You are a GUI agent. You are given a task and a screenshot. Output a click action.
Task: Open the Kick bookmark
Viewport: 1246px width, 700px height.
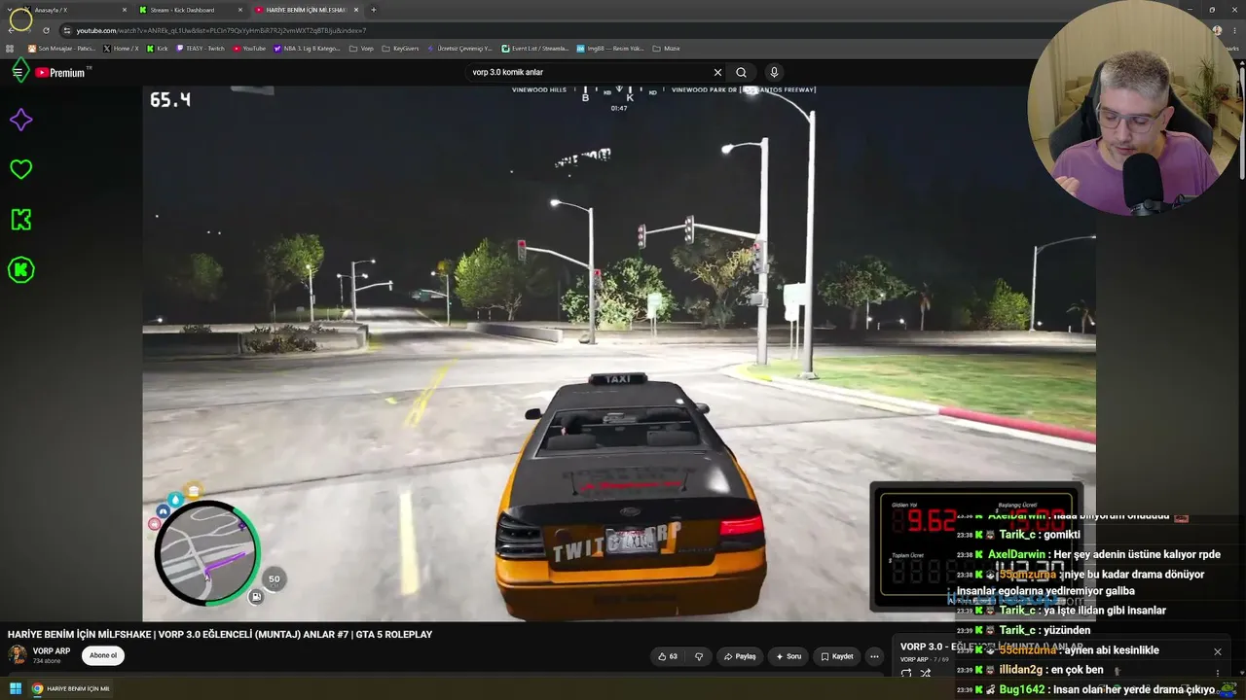[x=158, y=49]
